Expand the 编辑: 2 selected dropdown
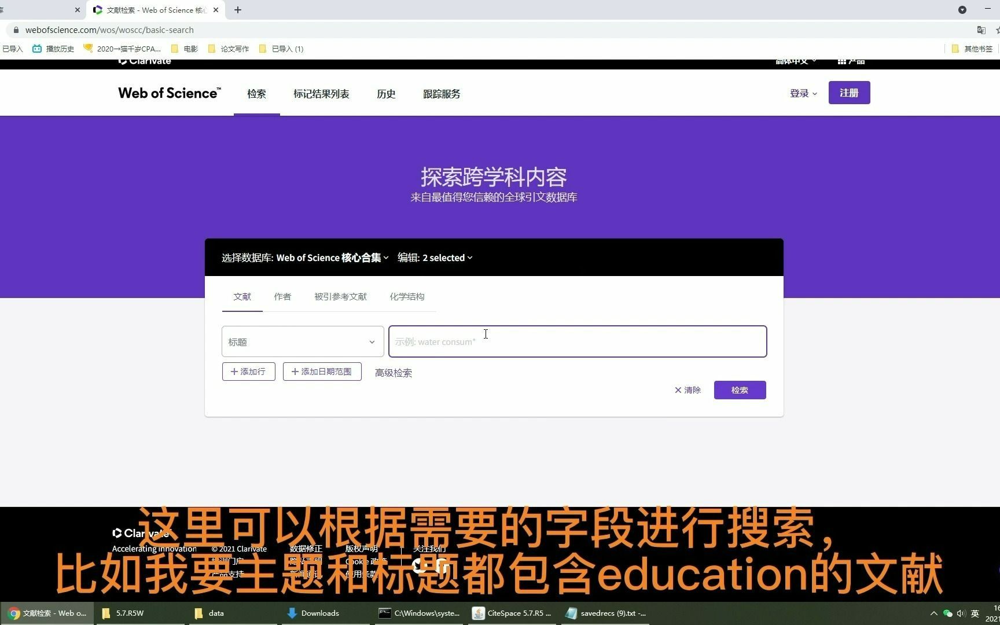The height and width of the screenshot is (625, 1000). (435, 258)
